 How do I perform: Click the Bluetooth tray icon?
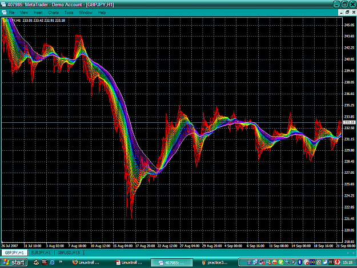point(300,262)
